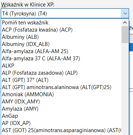This screenshot has height=135, width=133.
Task: Select the AnGap list item
Action: (61, 116)
